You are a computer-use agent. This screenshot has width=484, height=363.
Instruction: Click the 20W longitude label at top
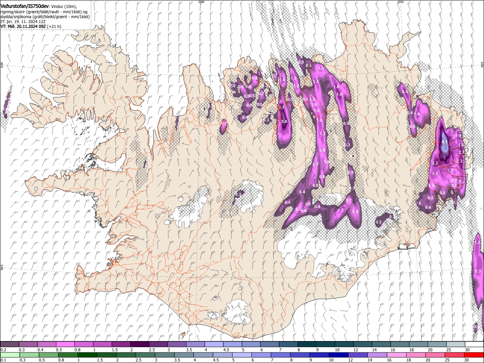pos(201,2)
